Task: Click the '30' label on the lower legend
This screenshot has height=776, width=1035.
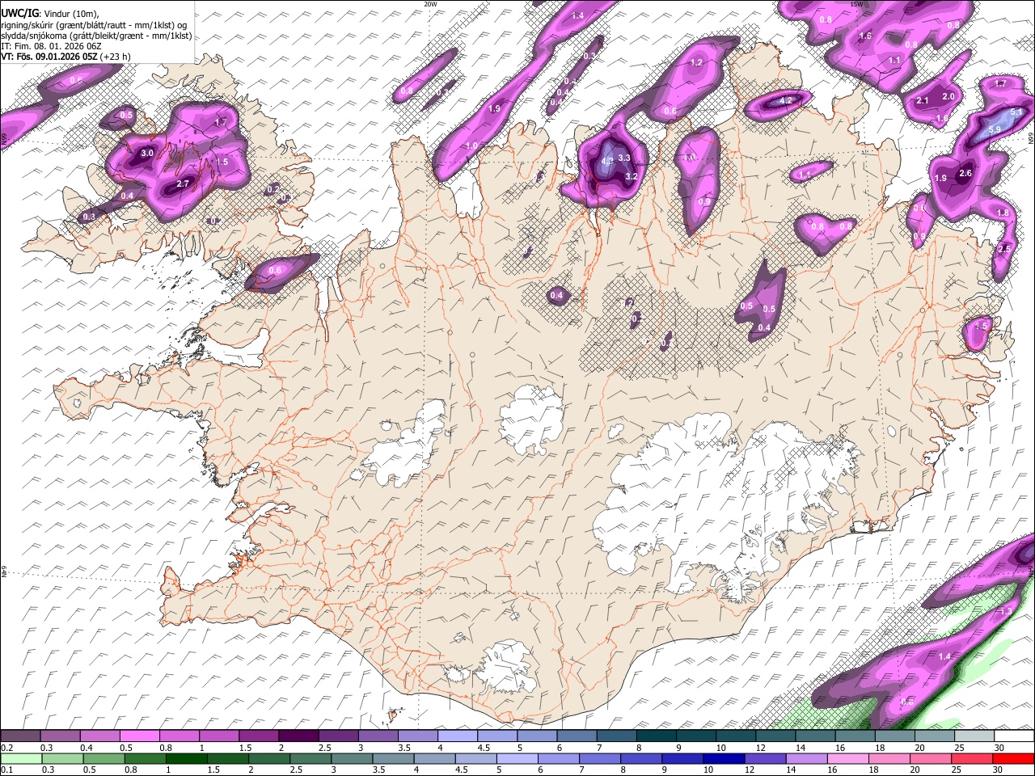Action: (x=999, y=770)
